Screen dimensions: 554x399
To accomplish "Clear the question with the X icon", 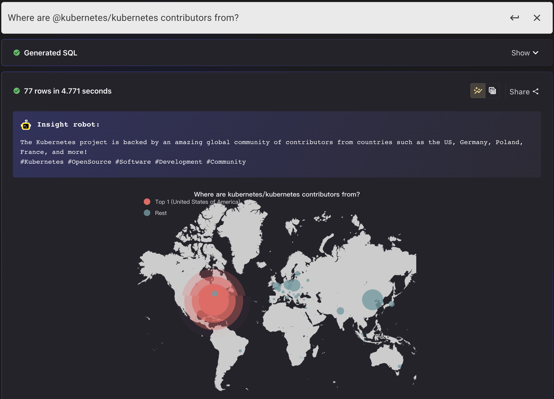I will pos(537,18).
